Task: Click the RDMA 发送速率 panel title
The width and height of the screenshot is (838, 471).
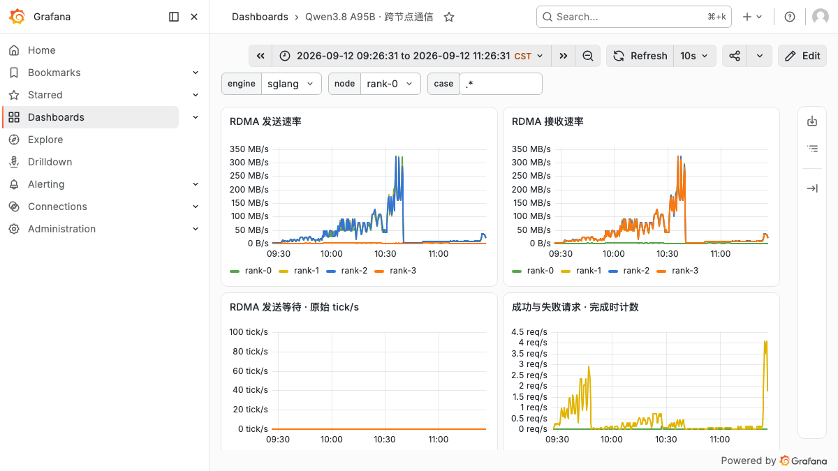Action: pos(265,121)
